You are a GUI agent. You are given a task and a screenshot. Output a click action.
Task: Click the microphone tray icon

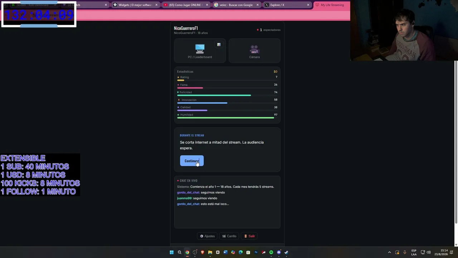[405, 252]
